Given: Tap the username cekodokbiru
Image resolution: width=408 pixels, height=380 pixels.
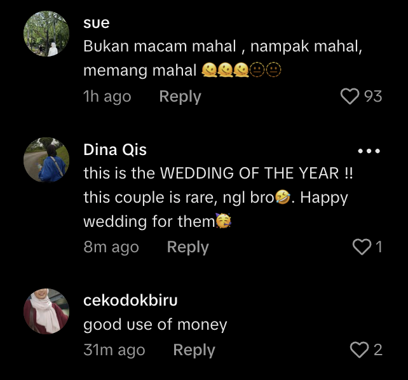Looking at the screenshot, I should pyautogui.click(x=130, y=301).
